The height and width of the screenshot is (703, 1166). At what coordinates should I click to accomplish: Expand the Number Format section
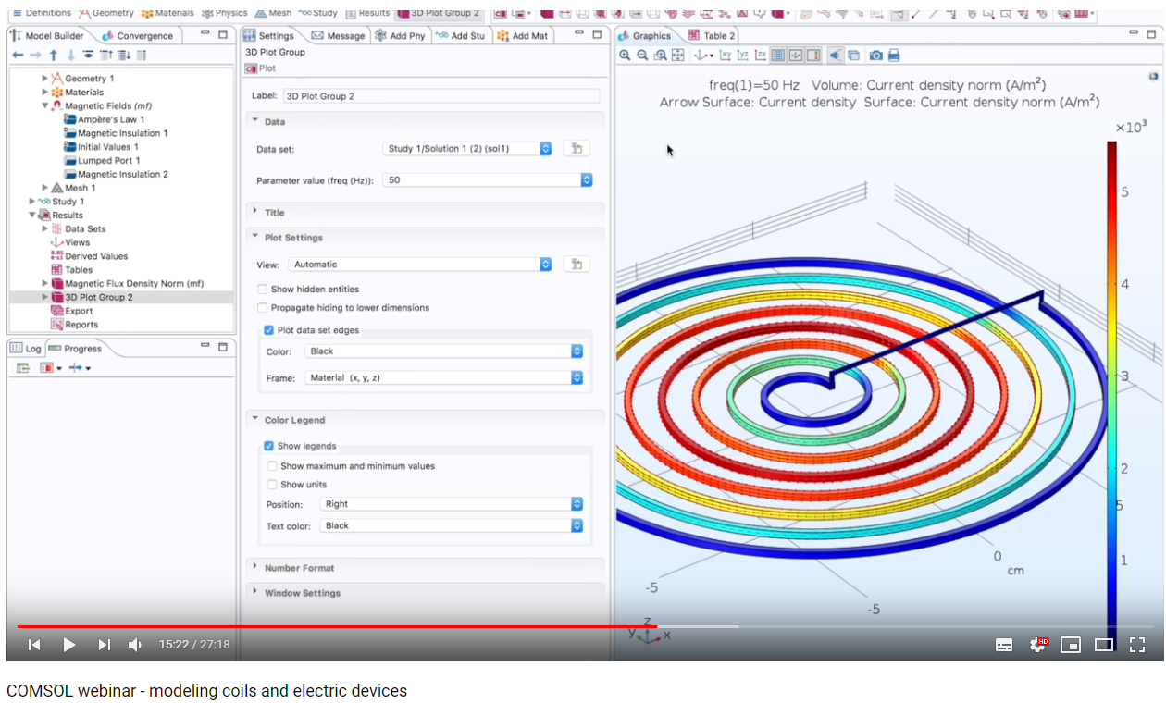(x=299, y=568)
